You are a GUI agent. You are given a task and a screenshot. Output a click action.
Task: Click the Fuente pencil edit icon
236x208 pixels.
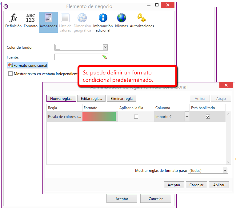tap(105, 57)
